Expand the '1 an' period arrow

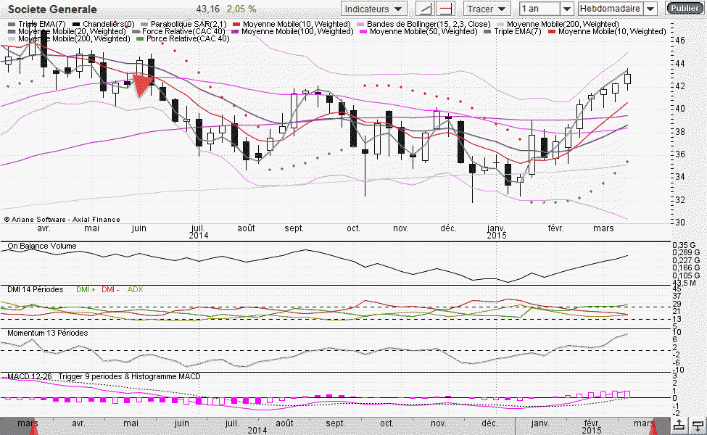point(567,9)
